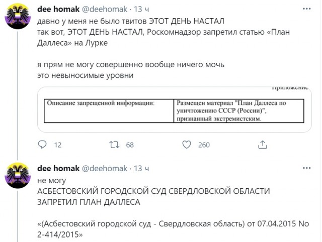Open dee homak profile name in first tweet
The height and width of the screenshot is (242, 322).
58,9
